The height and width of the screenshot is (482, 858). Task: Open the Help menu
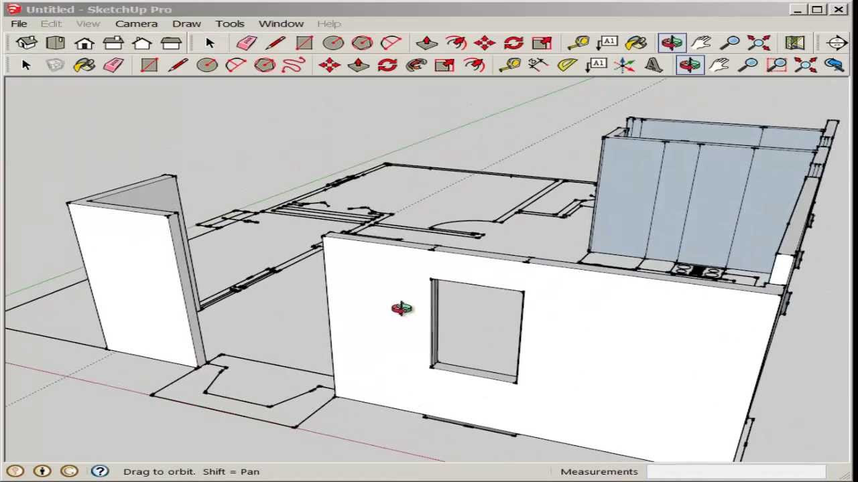[x=328, y=23]
